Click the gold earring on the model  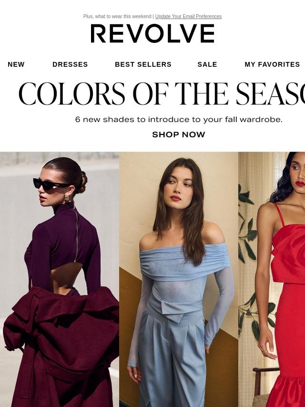click(67, 198)
